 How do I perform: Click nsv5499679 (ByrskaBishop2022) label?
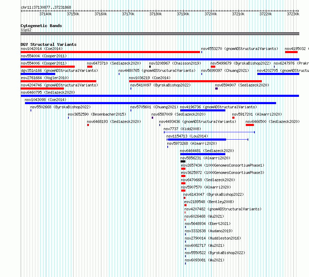coord(241,63)
